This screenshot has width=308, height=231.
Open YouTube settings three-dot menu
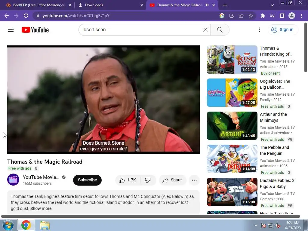tap(259, 30)
